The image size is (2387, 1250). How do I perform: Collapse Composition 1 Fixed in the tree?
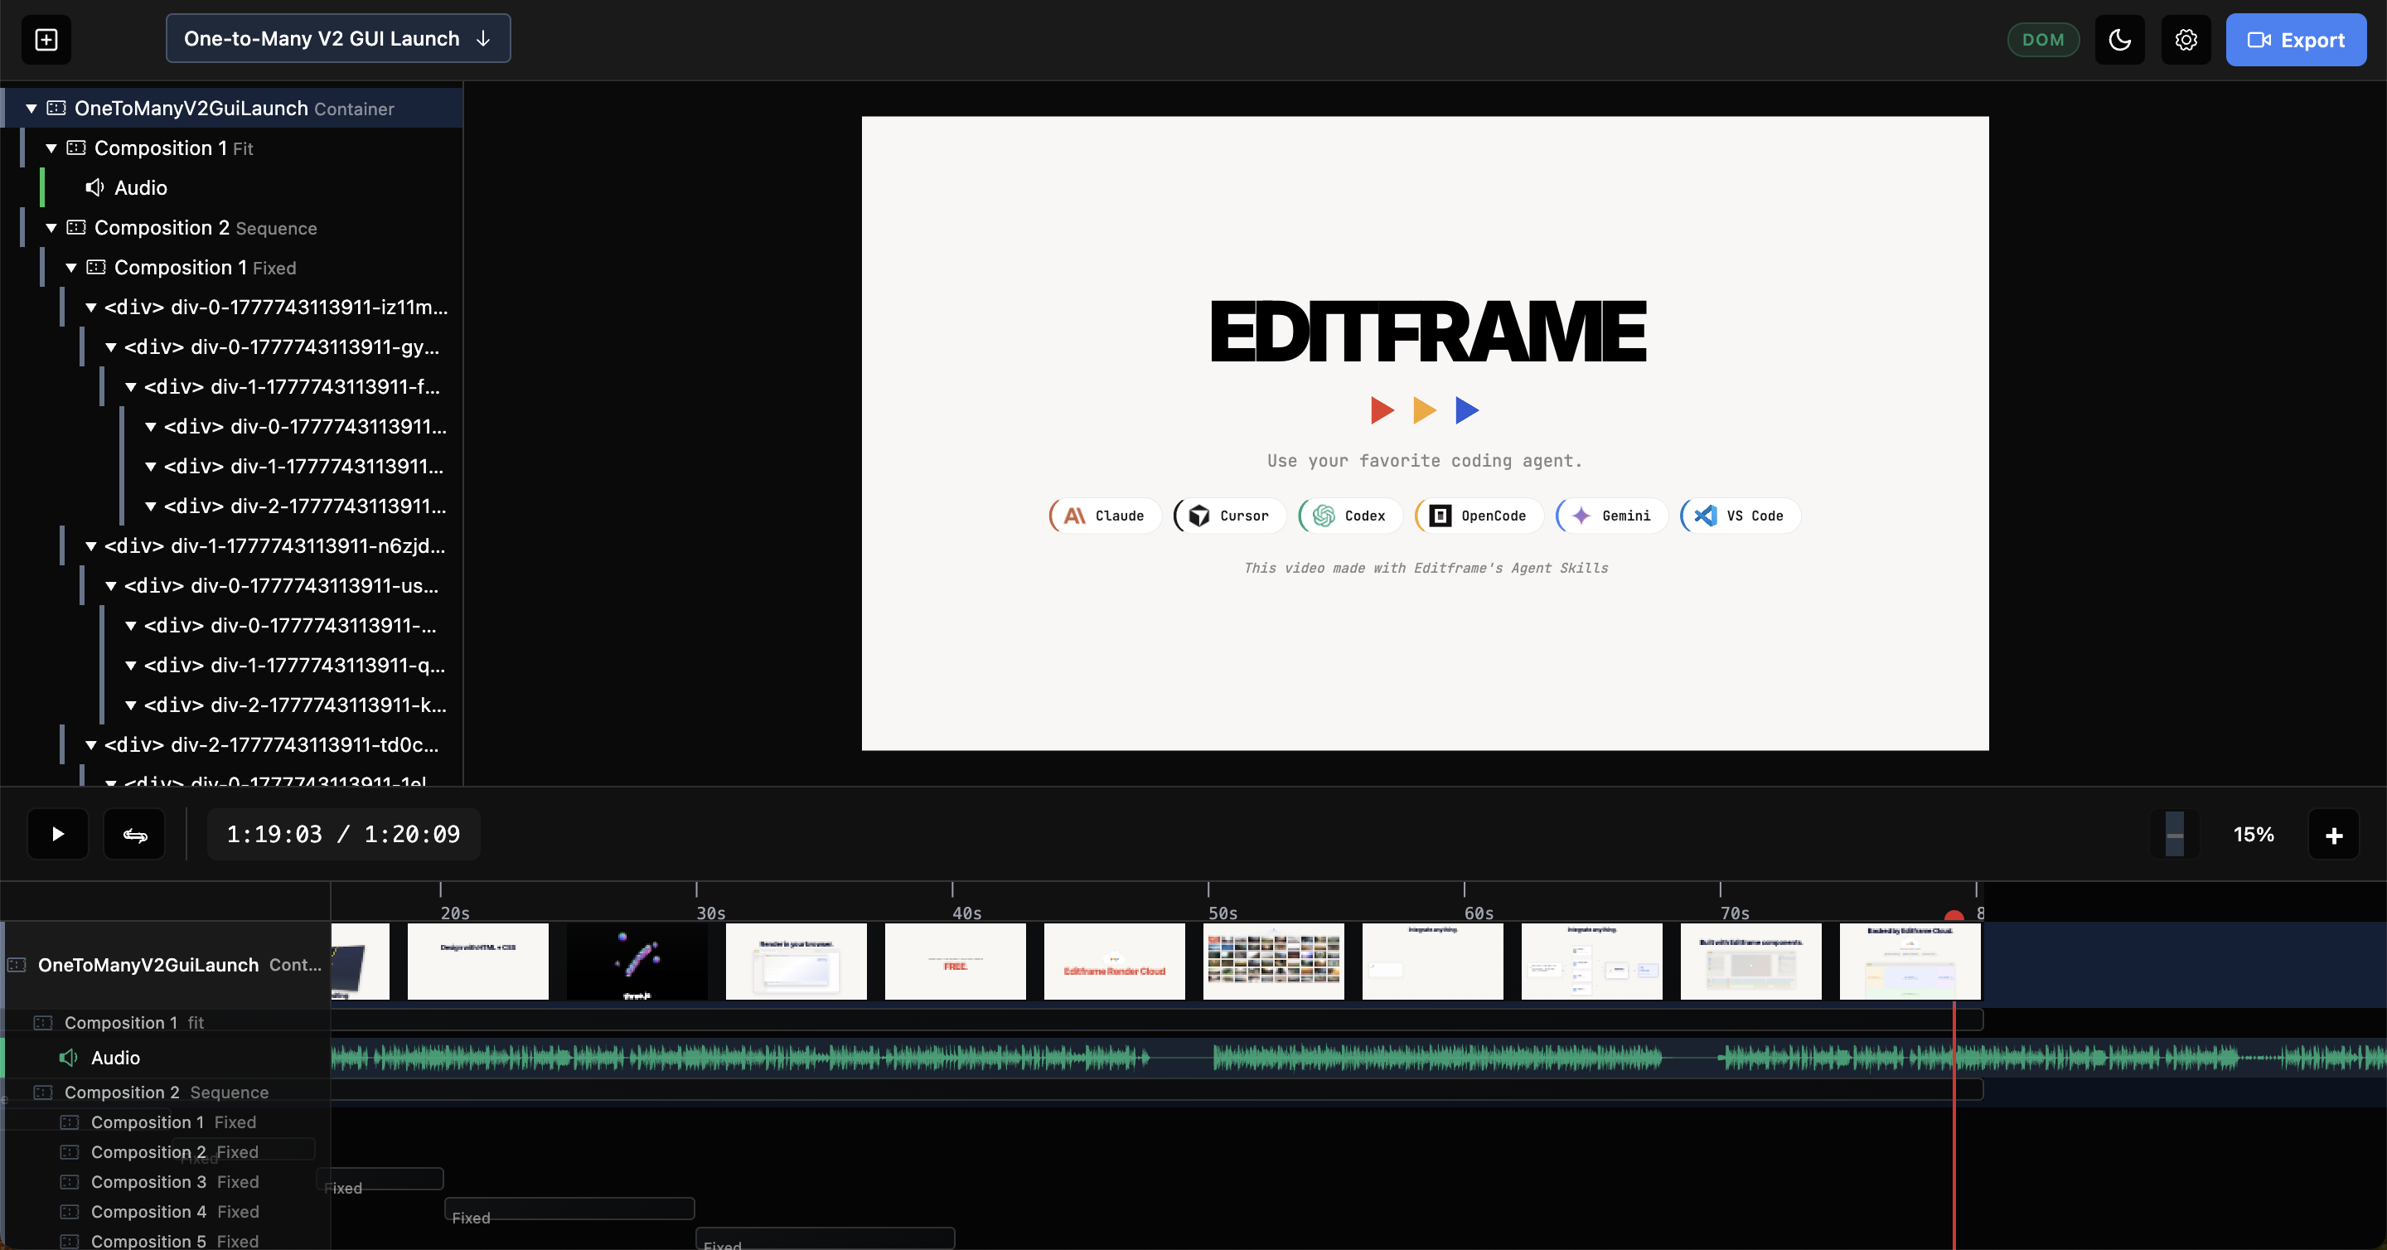click(x=71, y=268)
